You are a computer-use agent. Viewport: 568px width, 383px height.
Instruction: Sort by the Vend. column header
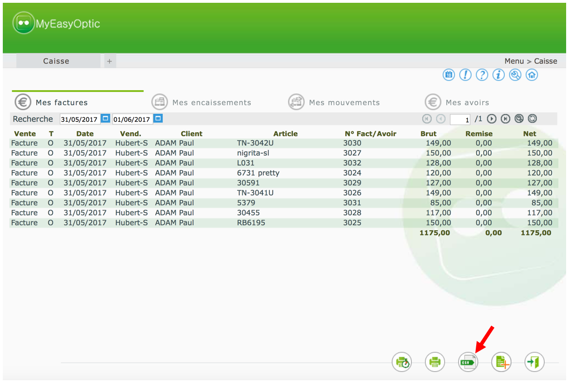(x=130, y=134)
